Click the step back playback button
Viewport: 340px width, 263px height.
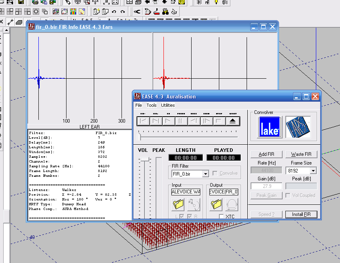[194, 121]
